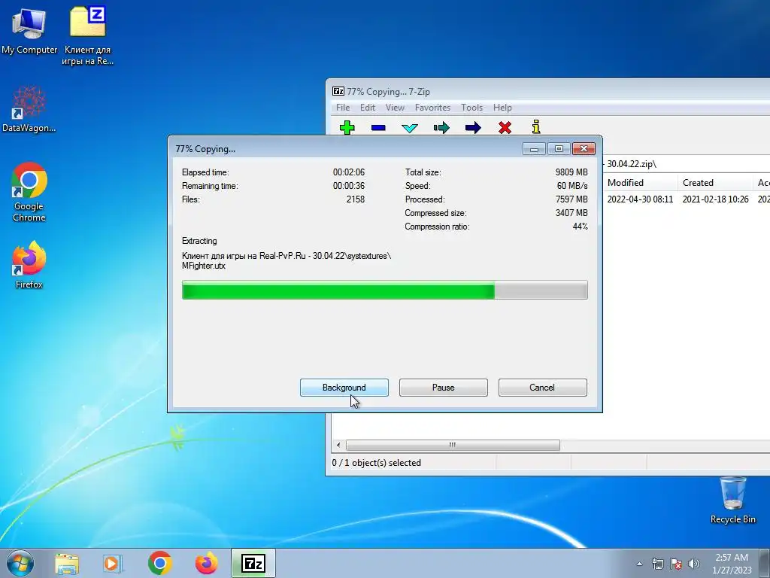Click the Compression ratio value 44%

[x=580, y=227]
